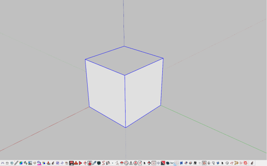267x166 pixels.
Task: Click the circle with red upward arrow
Action: [x=136, y=163]
